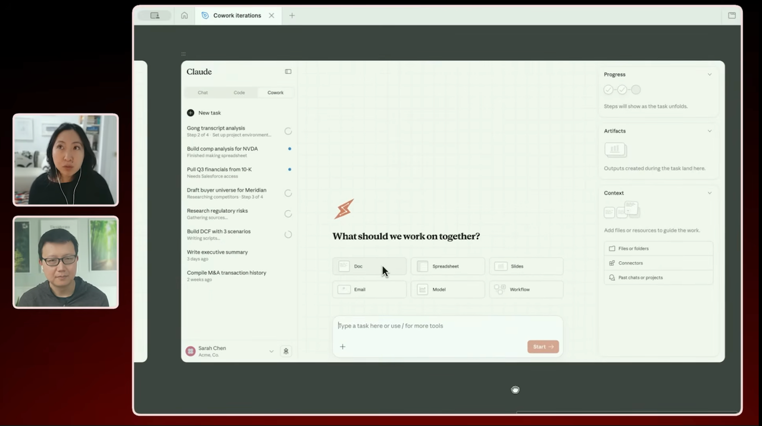Click status circle for Research regulatory risks
762x426 pixels.
288,214
